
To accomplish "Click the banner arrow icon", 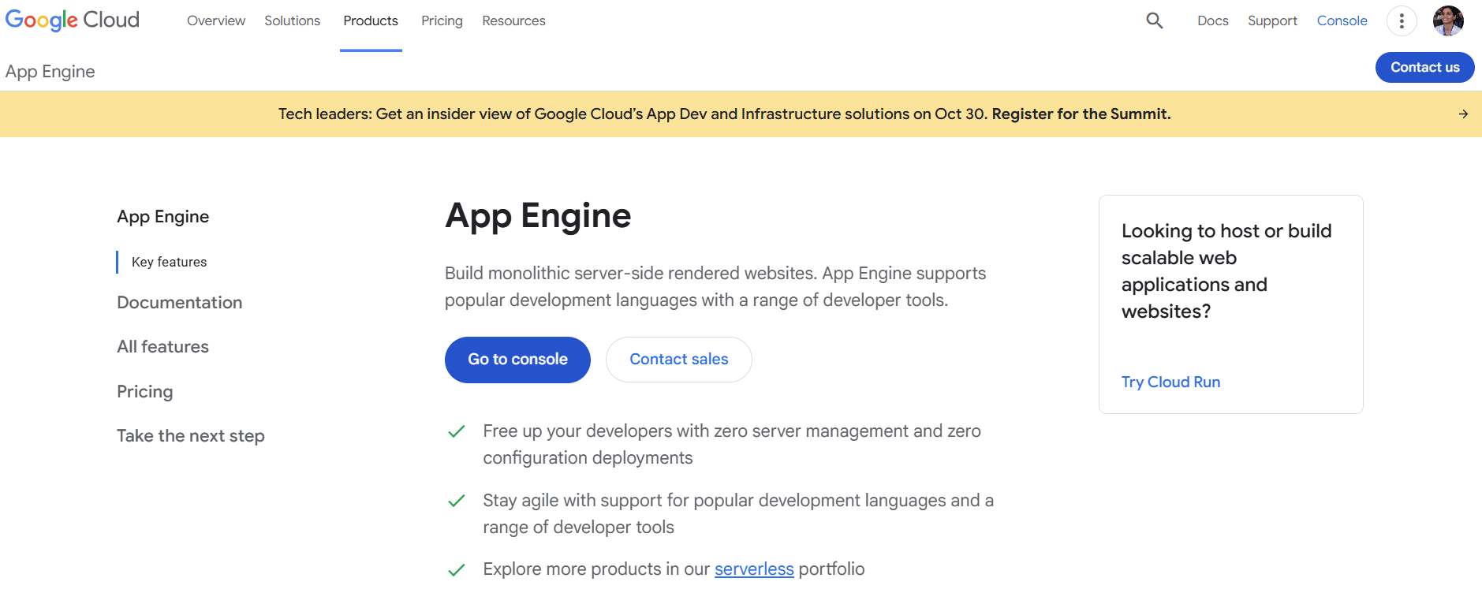I will pos(1463,114).
